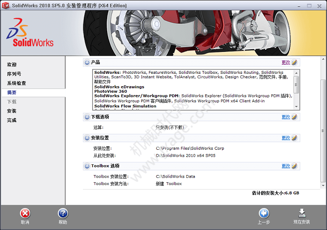Select 摘要 step in sidebar
This screenshot has width=327, height=230.
[x=12, y=92]
